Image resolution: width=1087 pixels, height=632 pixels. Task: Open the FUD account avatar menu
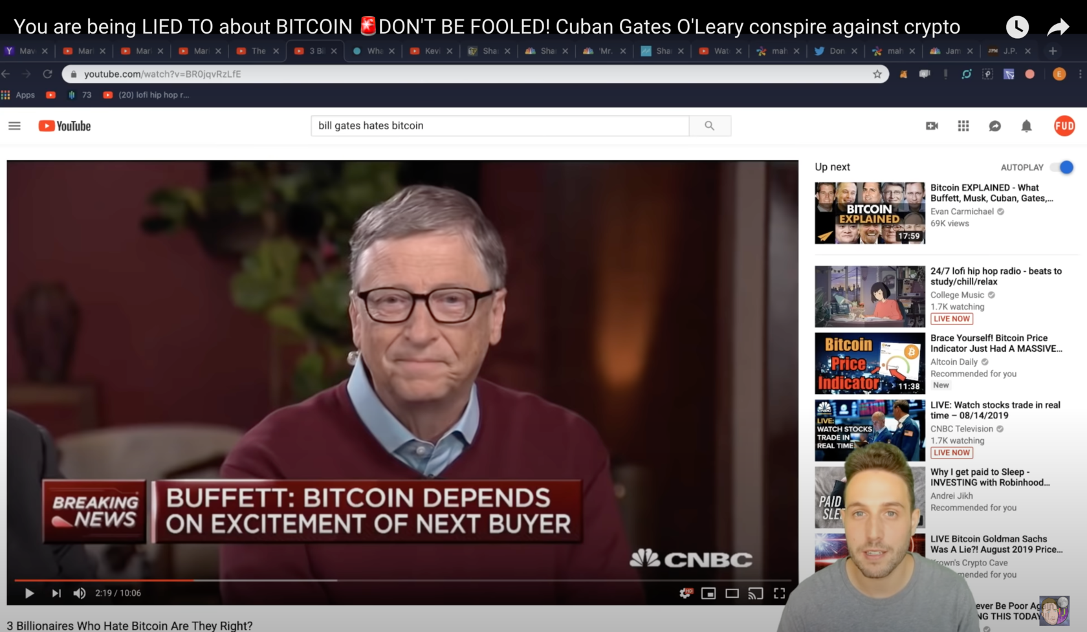1064,125
